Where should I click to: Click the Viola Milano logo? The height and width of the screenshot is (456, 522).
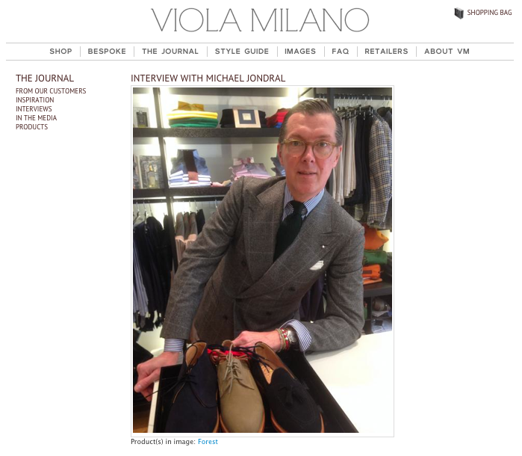pos(260,20)
